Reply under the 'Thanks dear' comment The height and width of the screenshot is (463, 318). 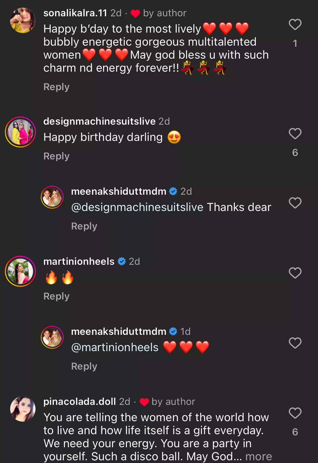point(84,226)
